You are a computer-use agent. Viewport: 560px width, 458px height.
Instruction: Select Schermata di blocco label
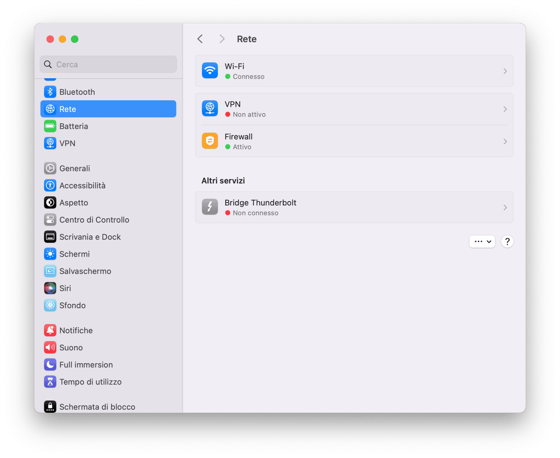pos(97,407)
